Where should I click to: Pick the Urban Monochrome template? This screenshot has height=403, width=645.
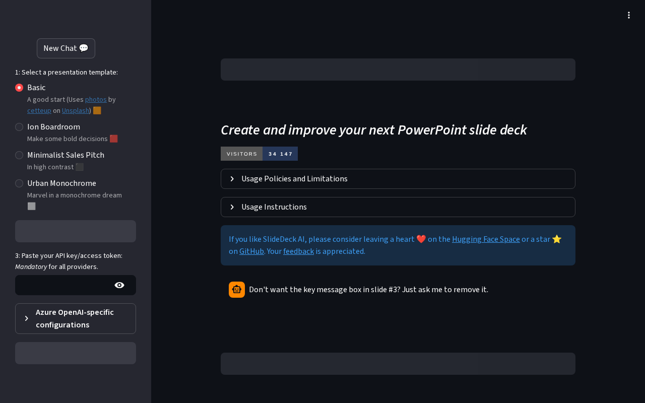[x=19, y=183]
